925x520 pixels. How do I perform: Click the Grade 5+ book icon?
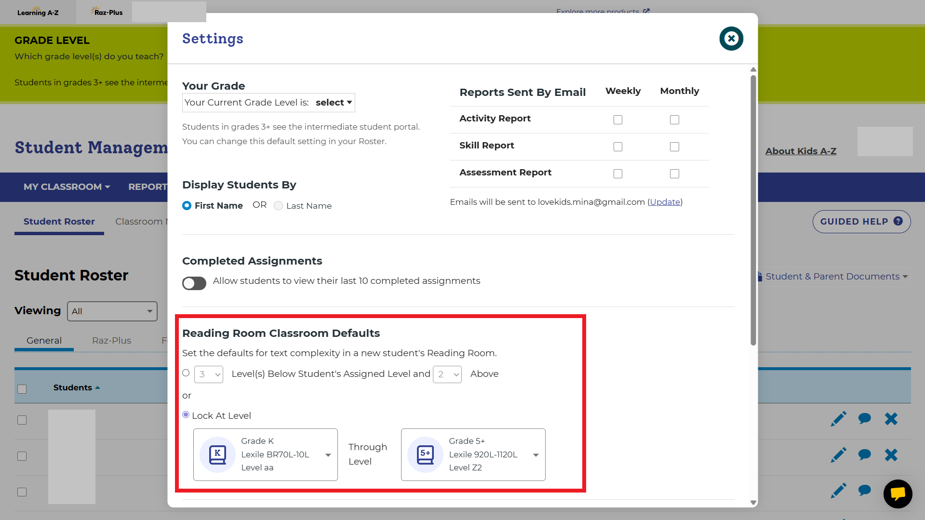(425, 454)
